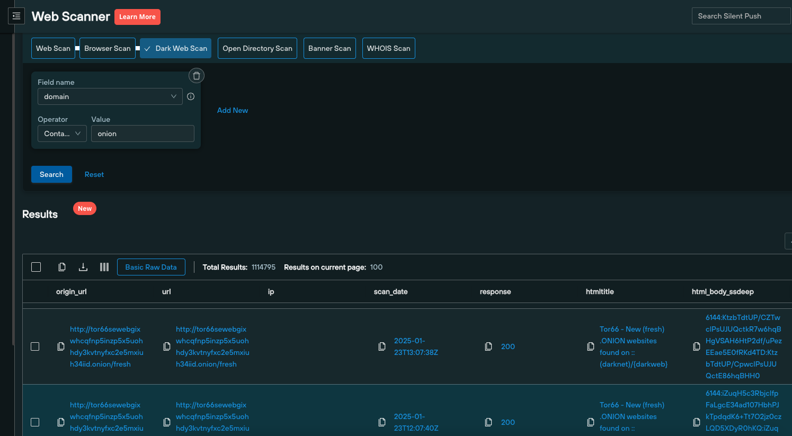792x436 pixels.
Task: Open the Field name domain dropdown
Action: pyautogui.click(x=110, y=96)
